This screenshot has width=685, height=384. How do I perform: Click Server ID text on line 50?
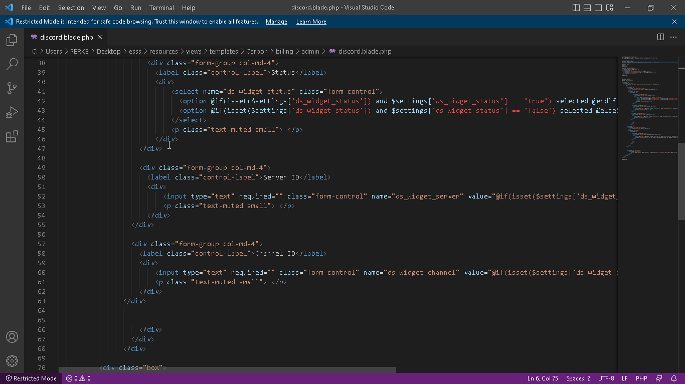(x=281, y=177)
